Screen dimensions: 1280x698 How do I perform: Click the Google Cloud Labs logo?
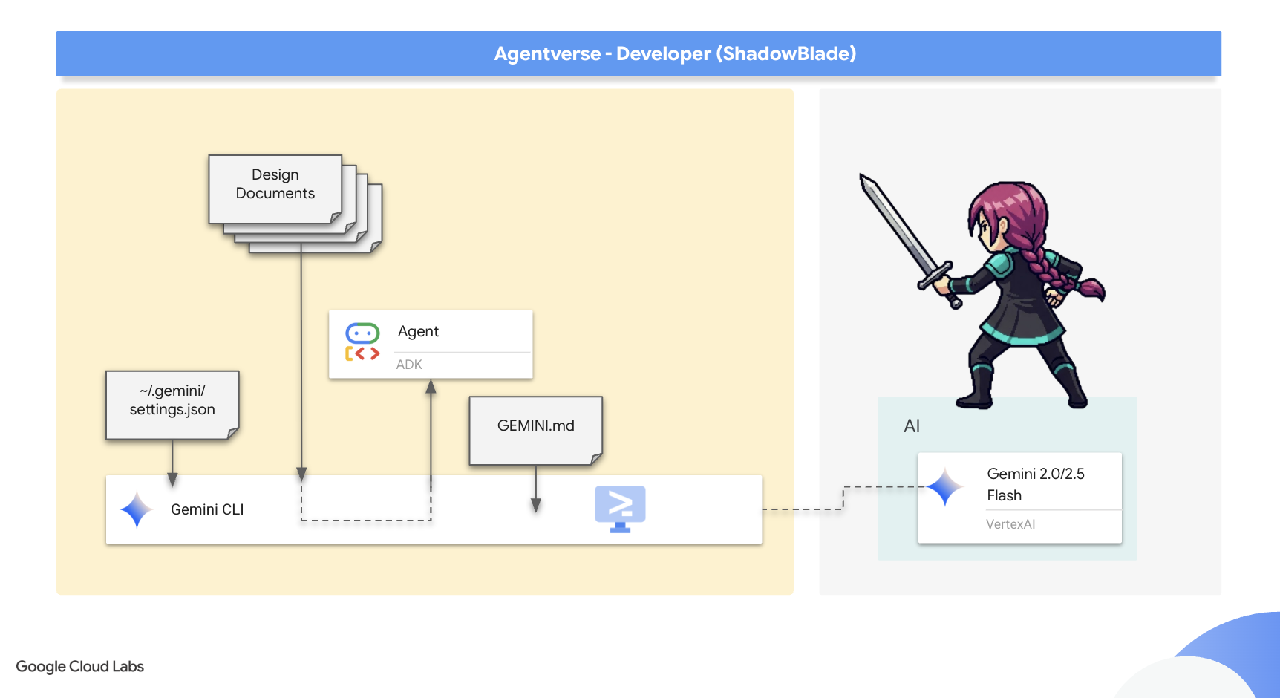tap(80, 667)
